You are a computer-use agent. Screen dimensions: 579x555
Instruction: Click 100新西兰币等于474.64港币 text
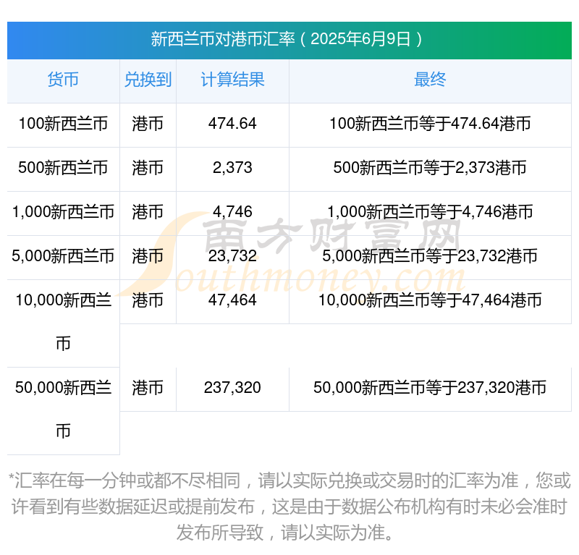point(430,124)
